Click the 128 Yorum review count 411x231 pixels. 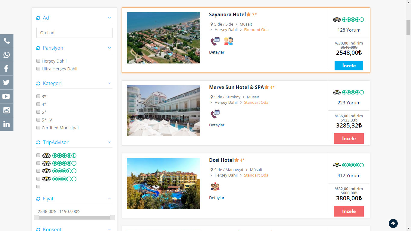point(349,30)
